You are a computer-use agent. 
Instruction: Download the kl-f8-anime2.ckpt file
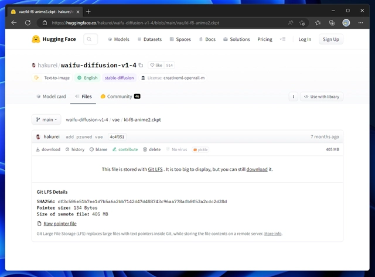pyautogui.click(x=48, y=149)
